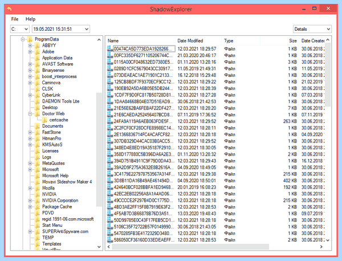Select the regid.1991-06.com.microsoft folder
Viewport: 342px width, 261px height.
[x=68, y=219]
